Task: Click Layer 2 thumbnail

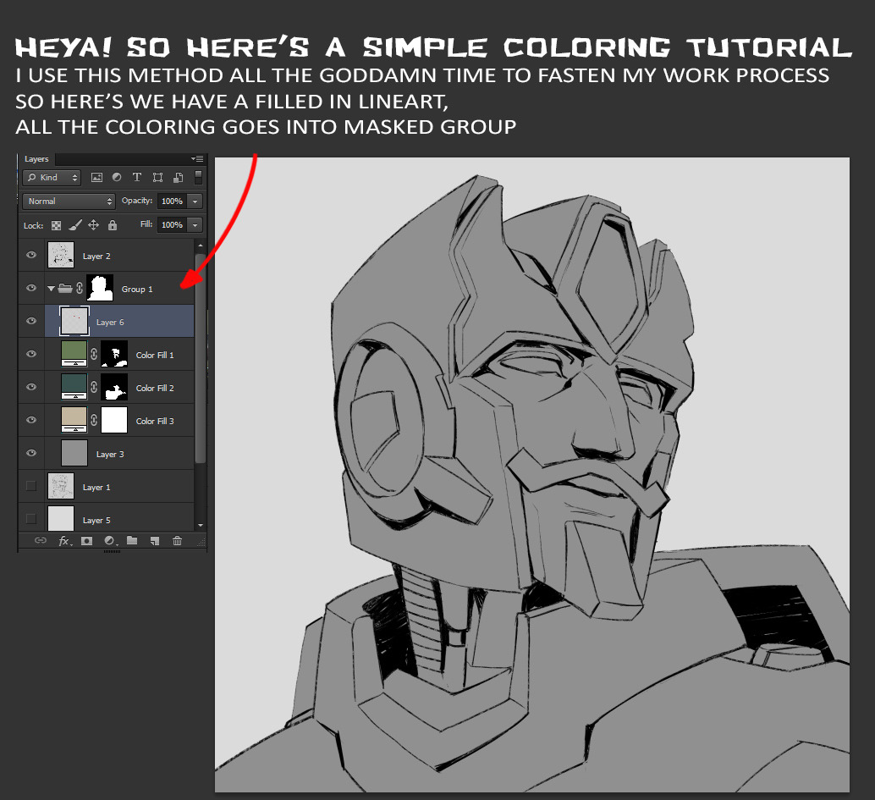Action: [x=61, y=255]
